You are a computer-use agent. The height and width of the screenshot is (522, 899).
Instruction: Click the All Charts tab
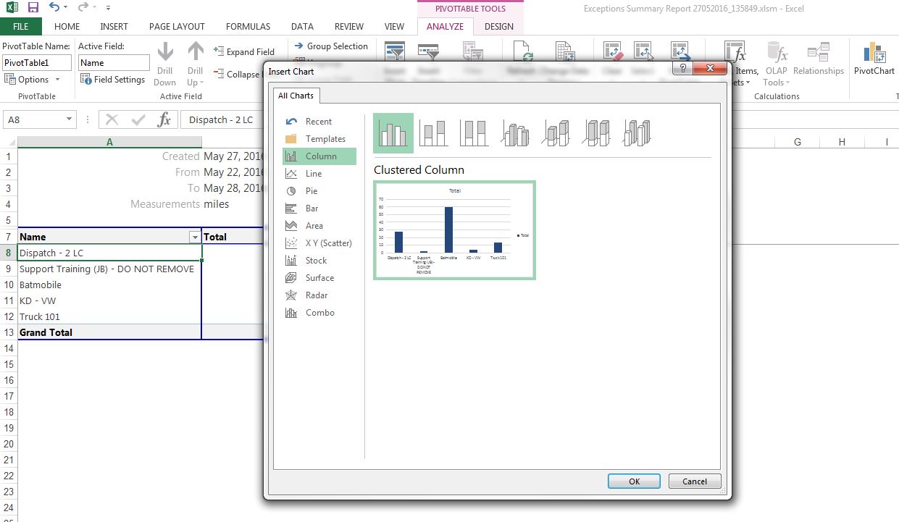pos(296,96)
